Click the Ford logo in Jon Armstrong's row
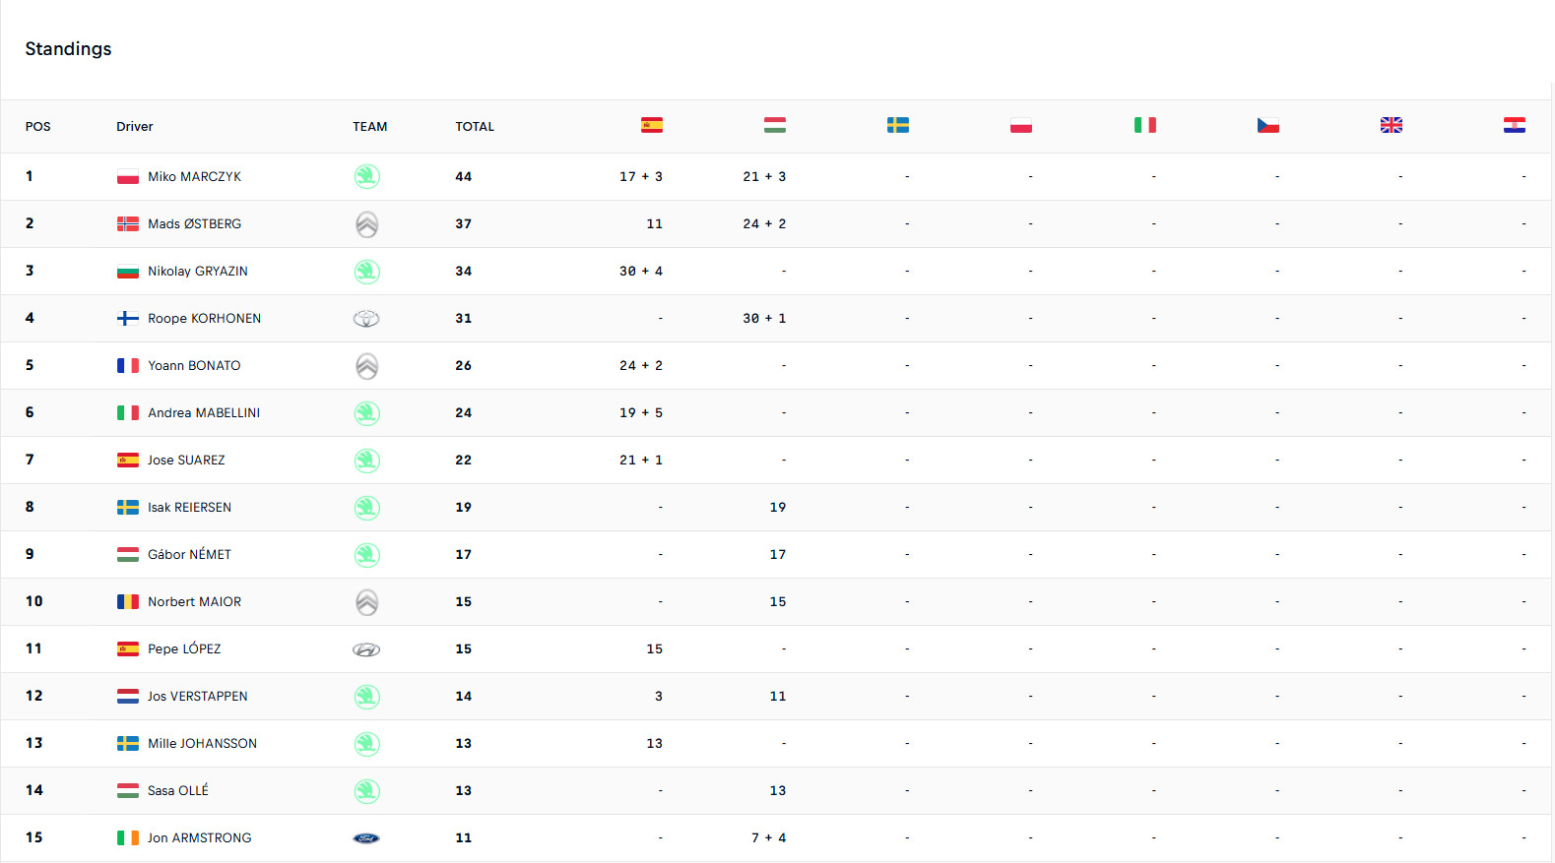 click(366, 838)
